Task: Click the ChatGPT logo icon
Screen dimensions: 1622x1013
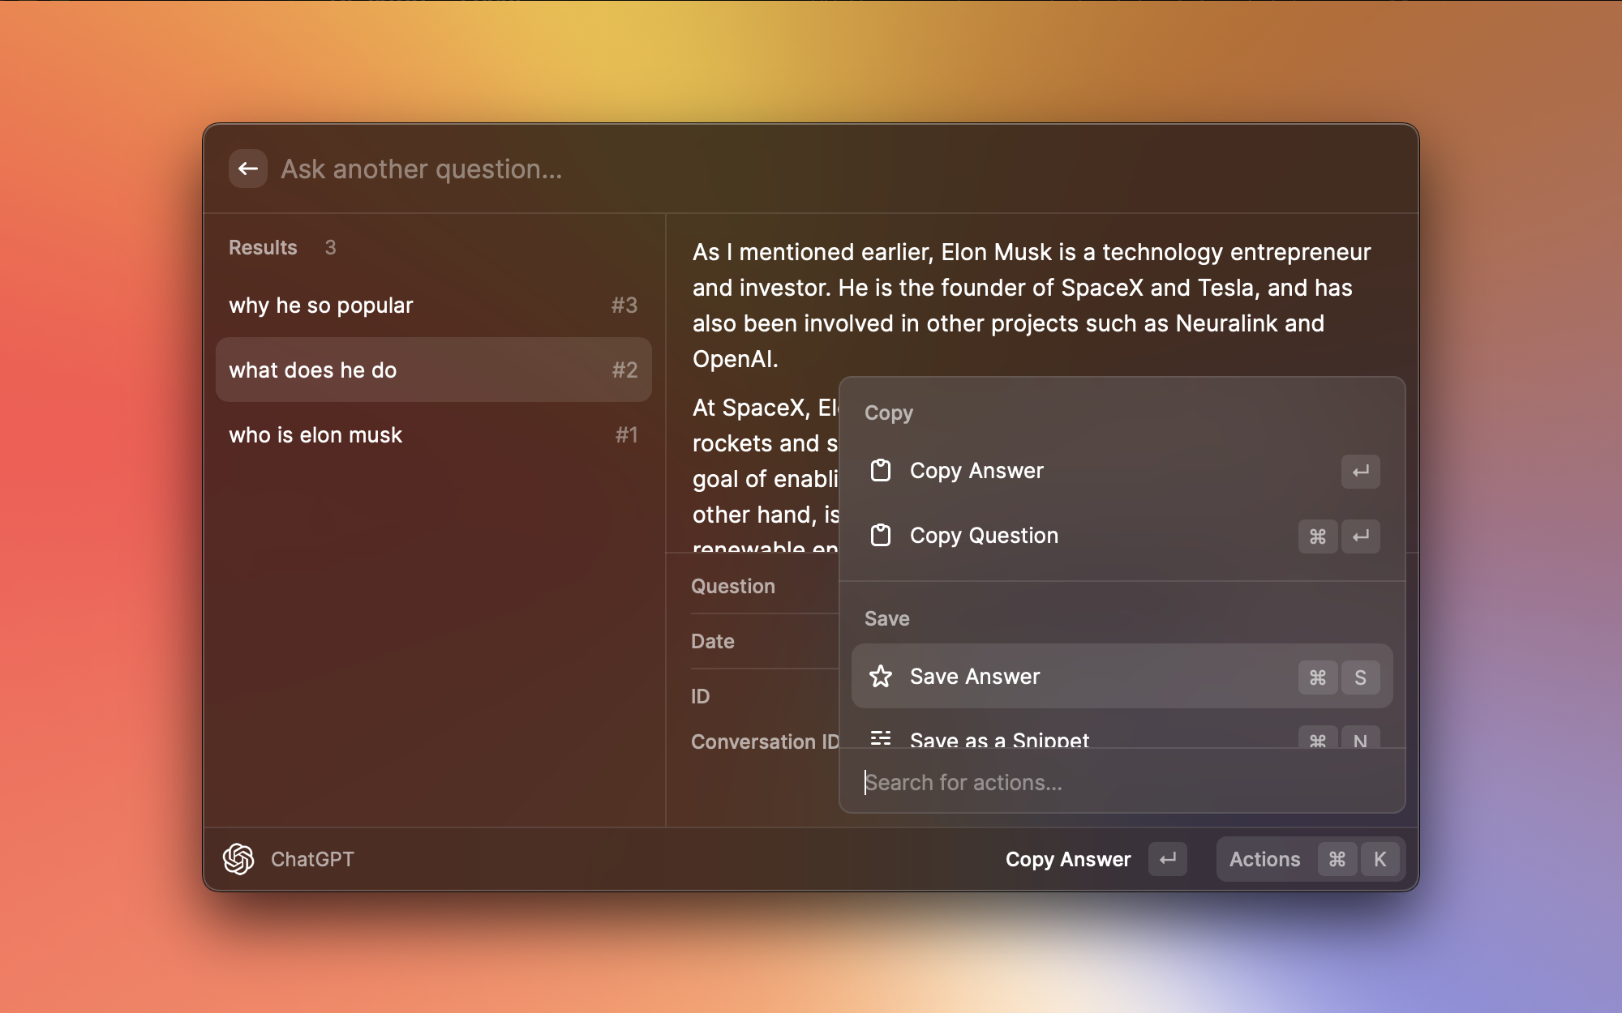Action: [238, 859]
